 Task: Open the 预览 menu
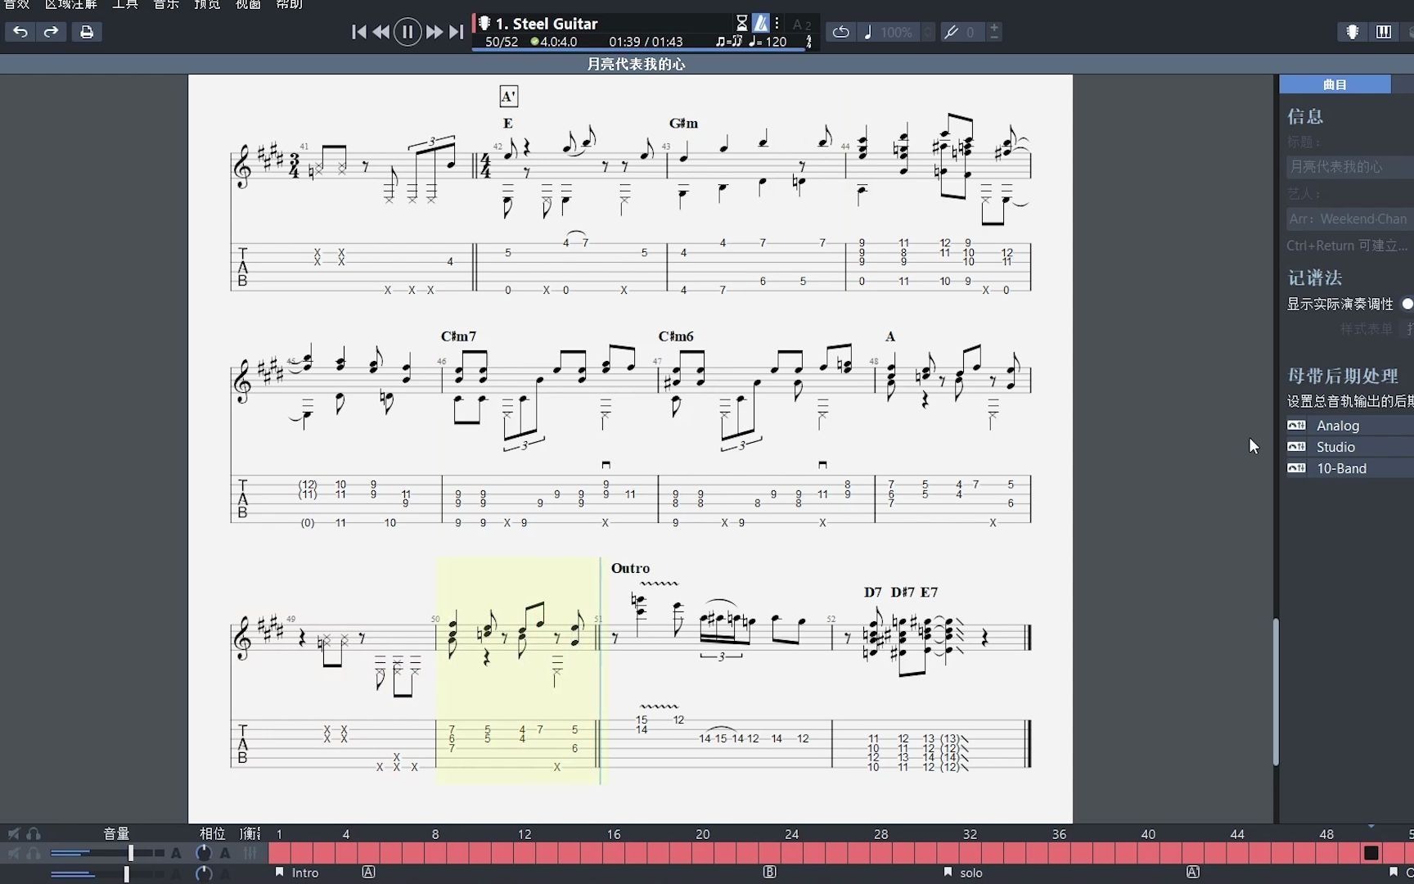point(207,5)
